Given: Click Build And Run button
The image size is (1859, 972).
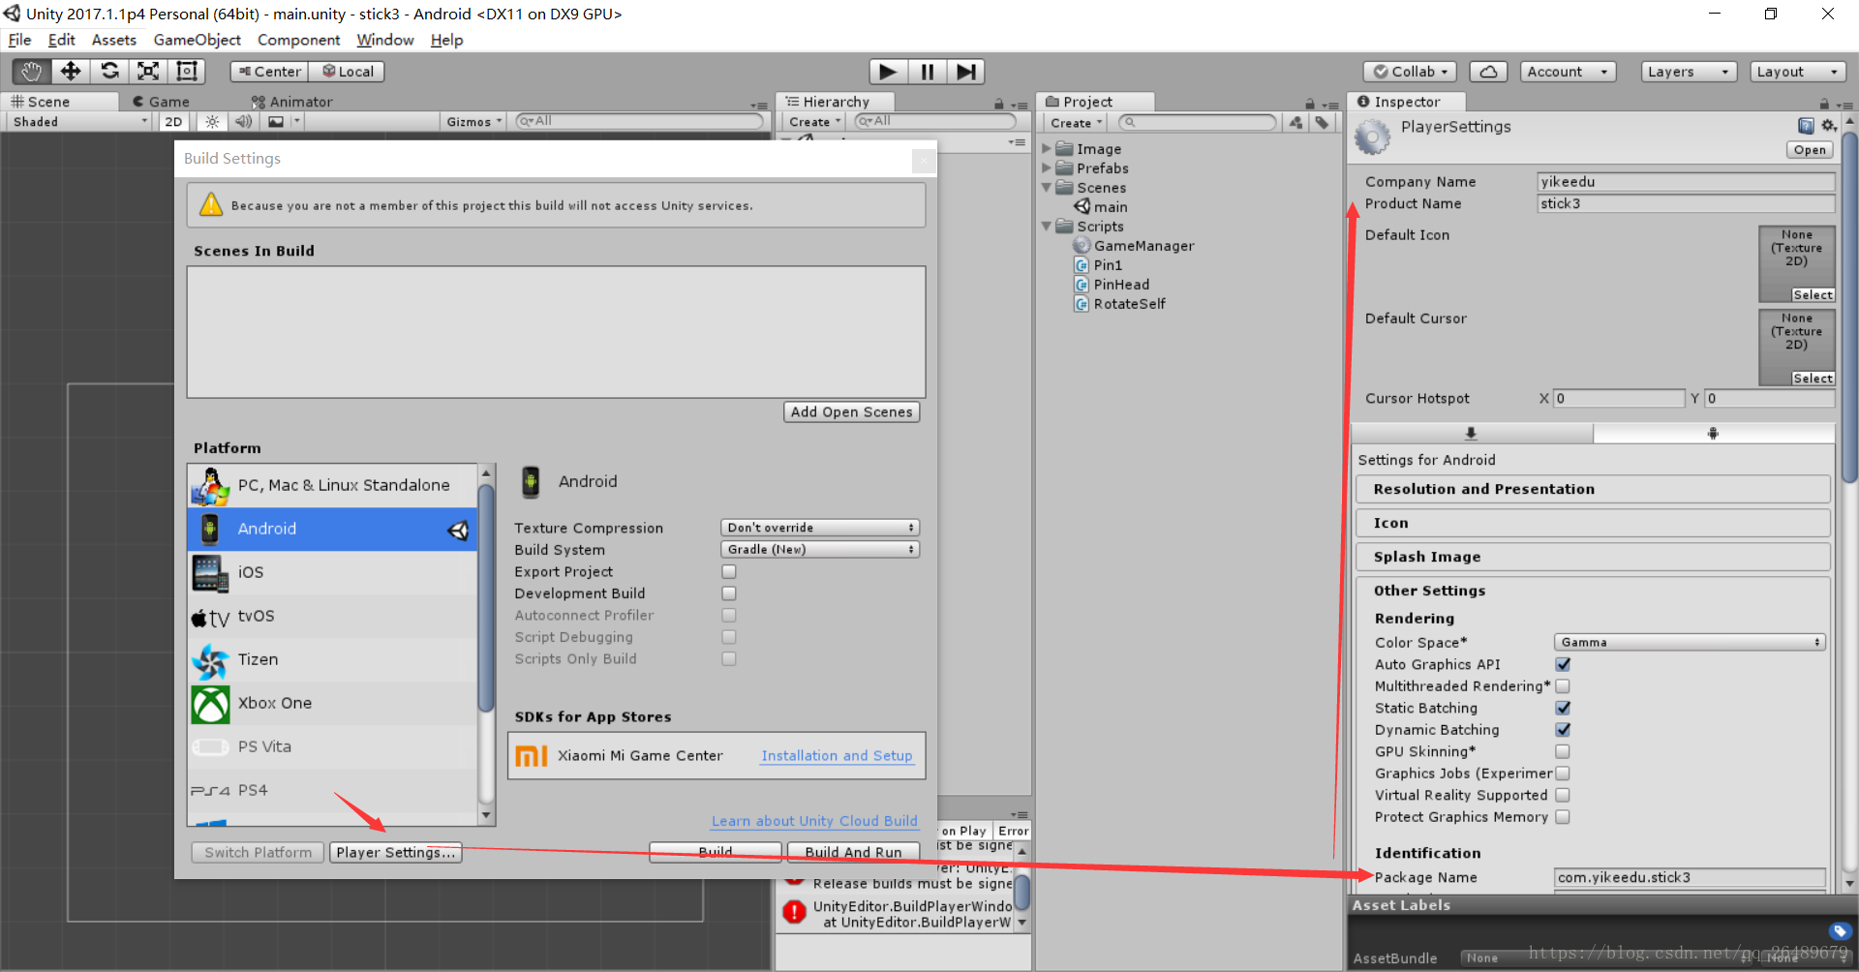Looking at the screenshot, I should 853,852.
